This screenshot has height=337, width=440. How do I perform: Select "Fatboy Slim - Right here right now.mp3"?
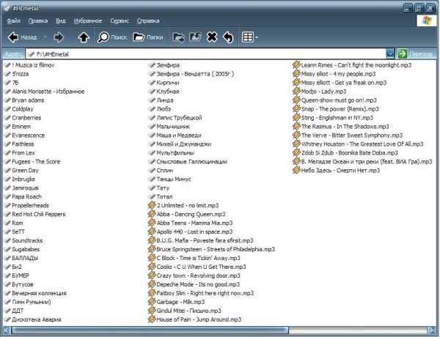pyautogui.click(x=205, y=293)
